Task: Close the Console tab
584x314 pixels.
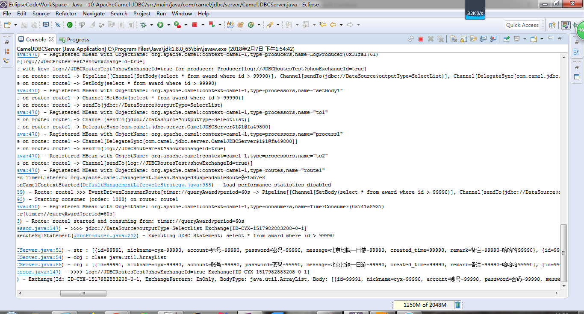Action: pos(51,39)
